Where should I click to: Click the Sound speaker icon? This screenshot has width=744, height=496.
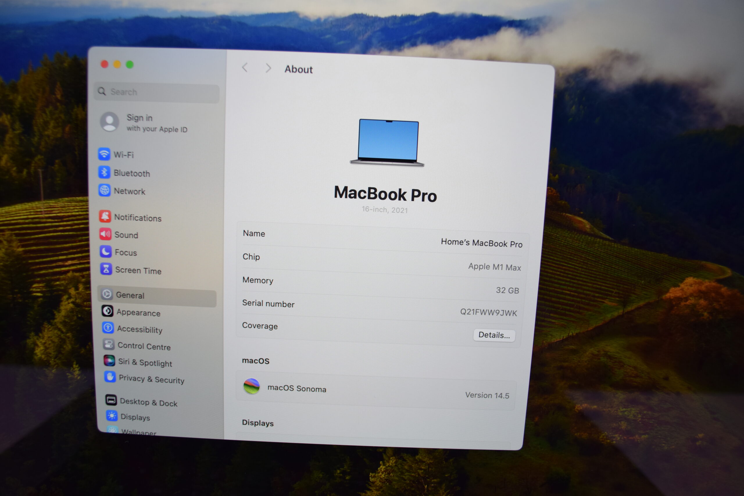pos(105,234)
